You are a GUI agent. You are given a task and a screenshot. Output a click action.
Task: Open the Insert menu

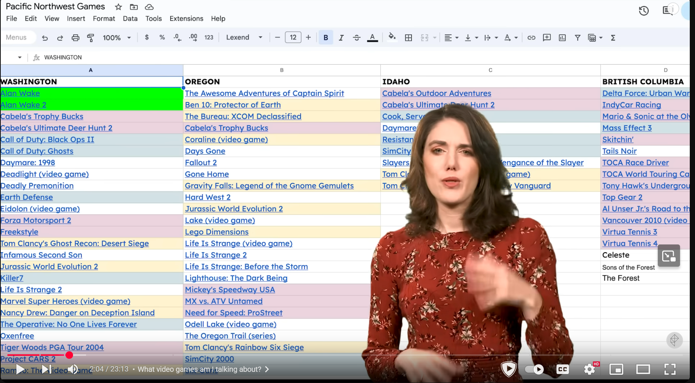click(x=76, y=19)
